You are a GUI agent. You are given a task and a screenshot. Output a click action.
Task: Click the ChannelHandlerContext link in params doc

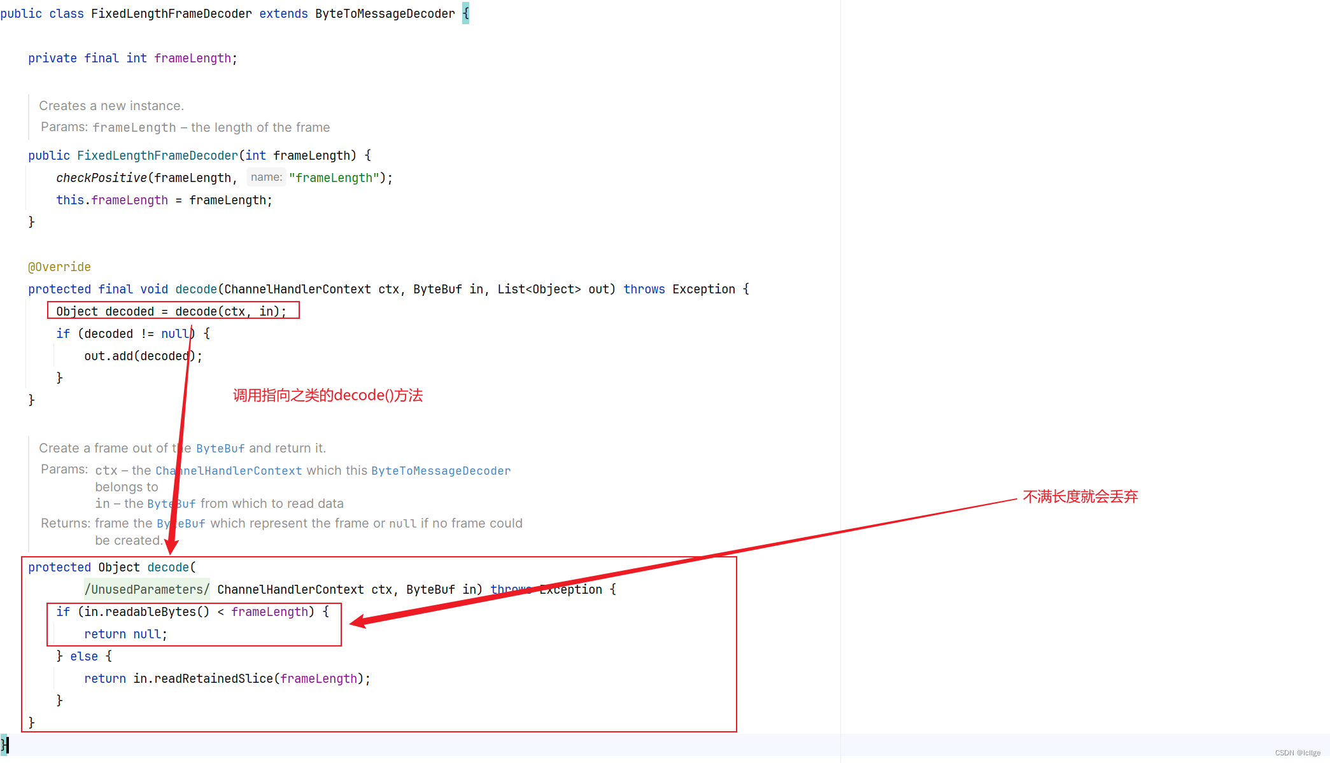point(229,471)
